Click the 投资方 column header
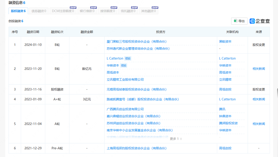Screen dimensions: 278x157 (160, 32)
